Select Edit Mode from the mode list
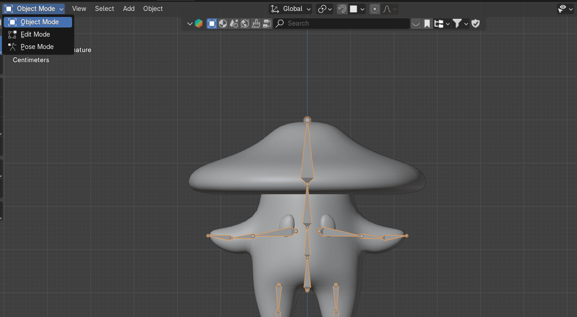Viewport: 577px width, 317px height. 35,34
